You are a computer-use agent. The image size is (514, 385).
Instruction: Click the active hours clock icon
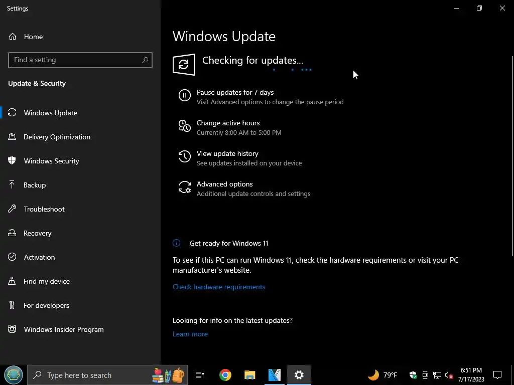pyautogui.click(x=185, y=126)
